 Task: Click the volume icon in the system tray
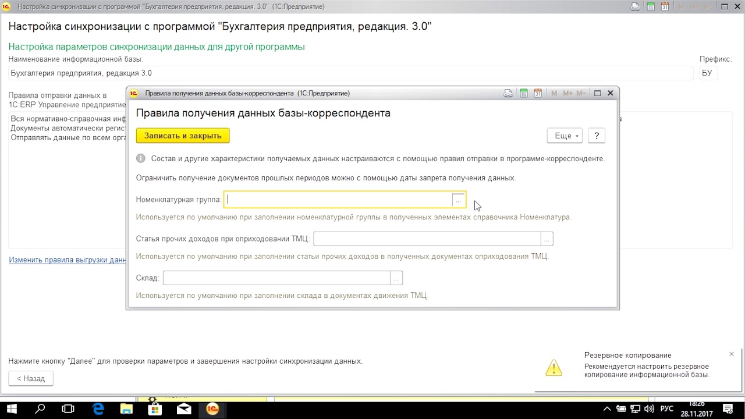650,409
